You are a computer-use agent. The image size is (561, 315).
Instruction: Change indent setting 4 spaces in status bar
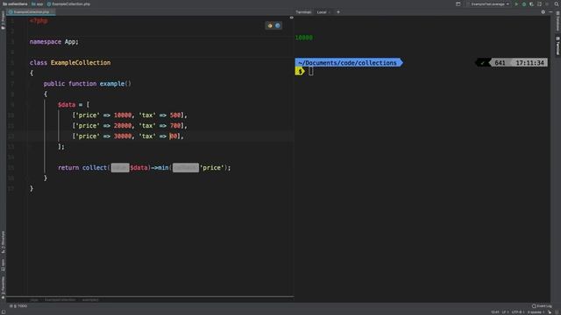click(x=536, y=312)
